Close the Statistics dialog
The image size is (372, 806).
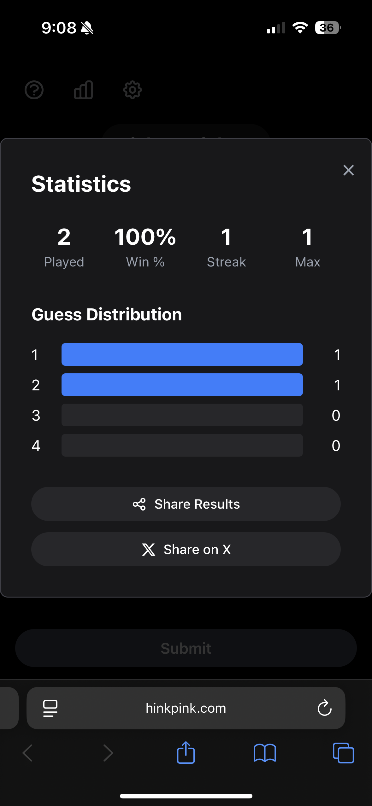coord(349,170)
